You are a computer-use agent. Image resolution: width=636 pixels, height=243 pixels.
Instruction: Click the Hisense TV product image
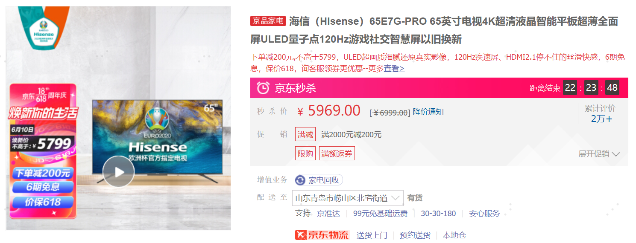[158, 137]
